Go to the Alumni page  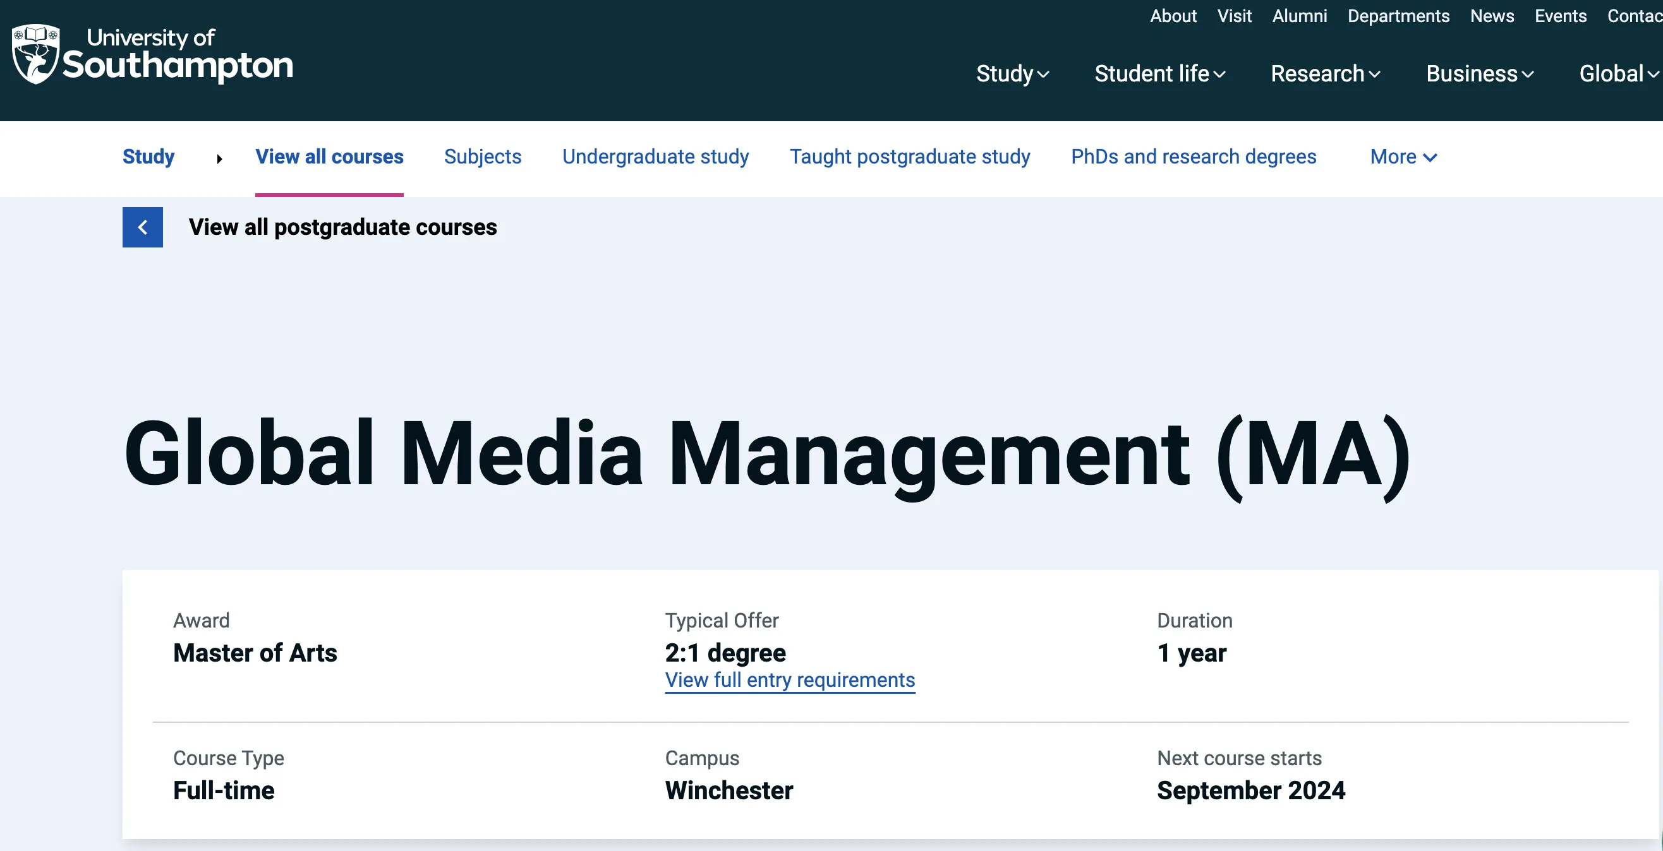click(x=1299, y=16)
